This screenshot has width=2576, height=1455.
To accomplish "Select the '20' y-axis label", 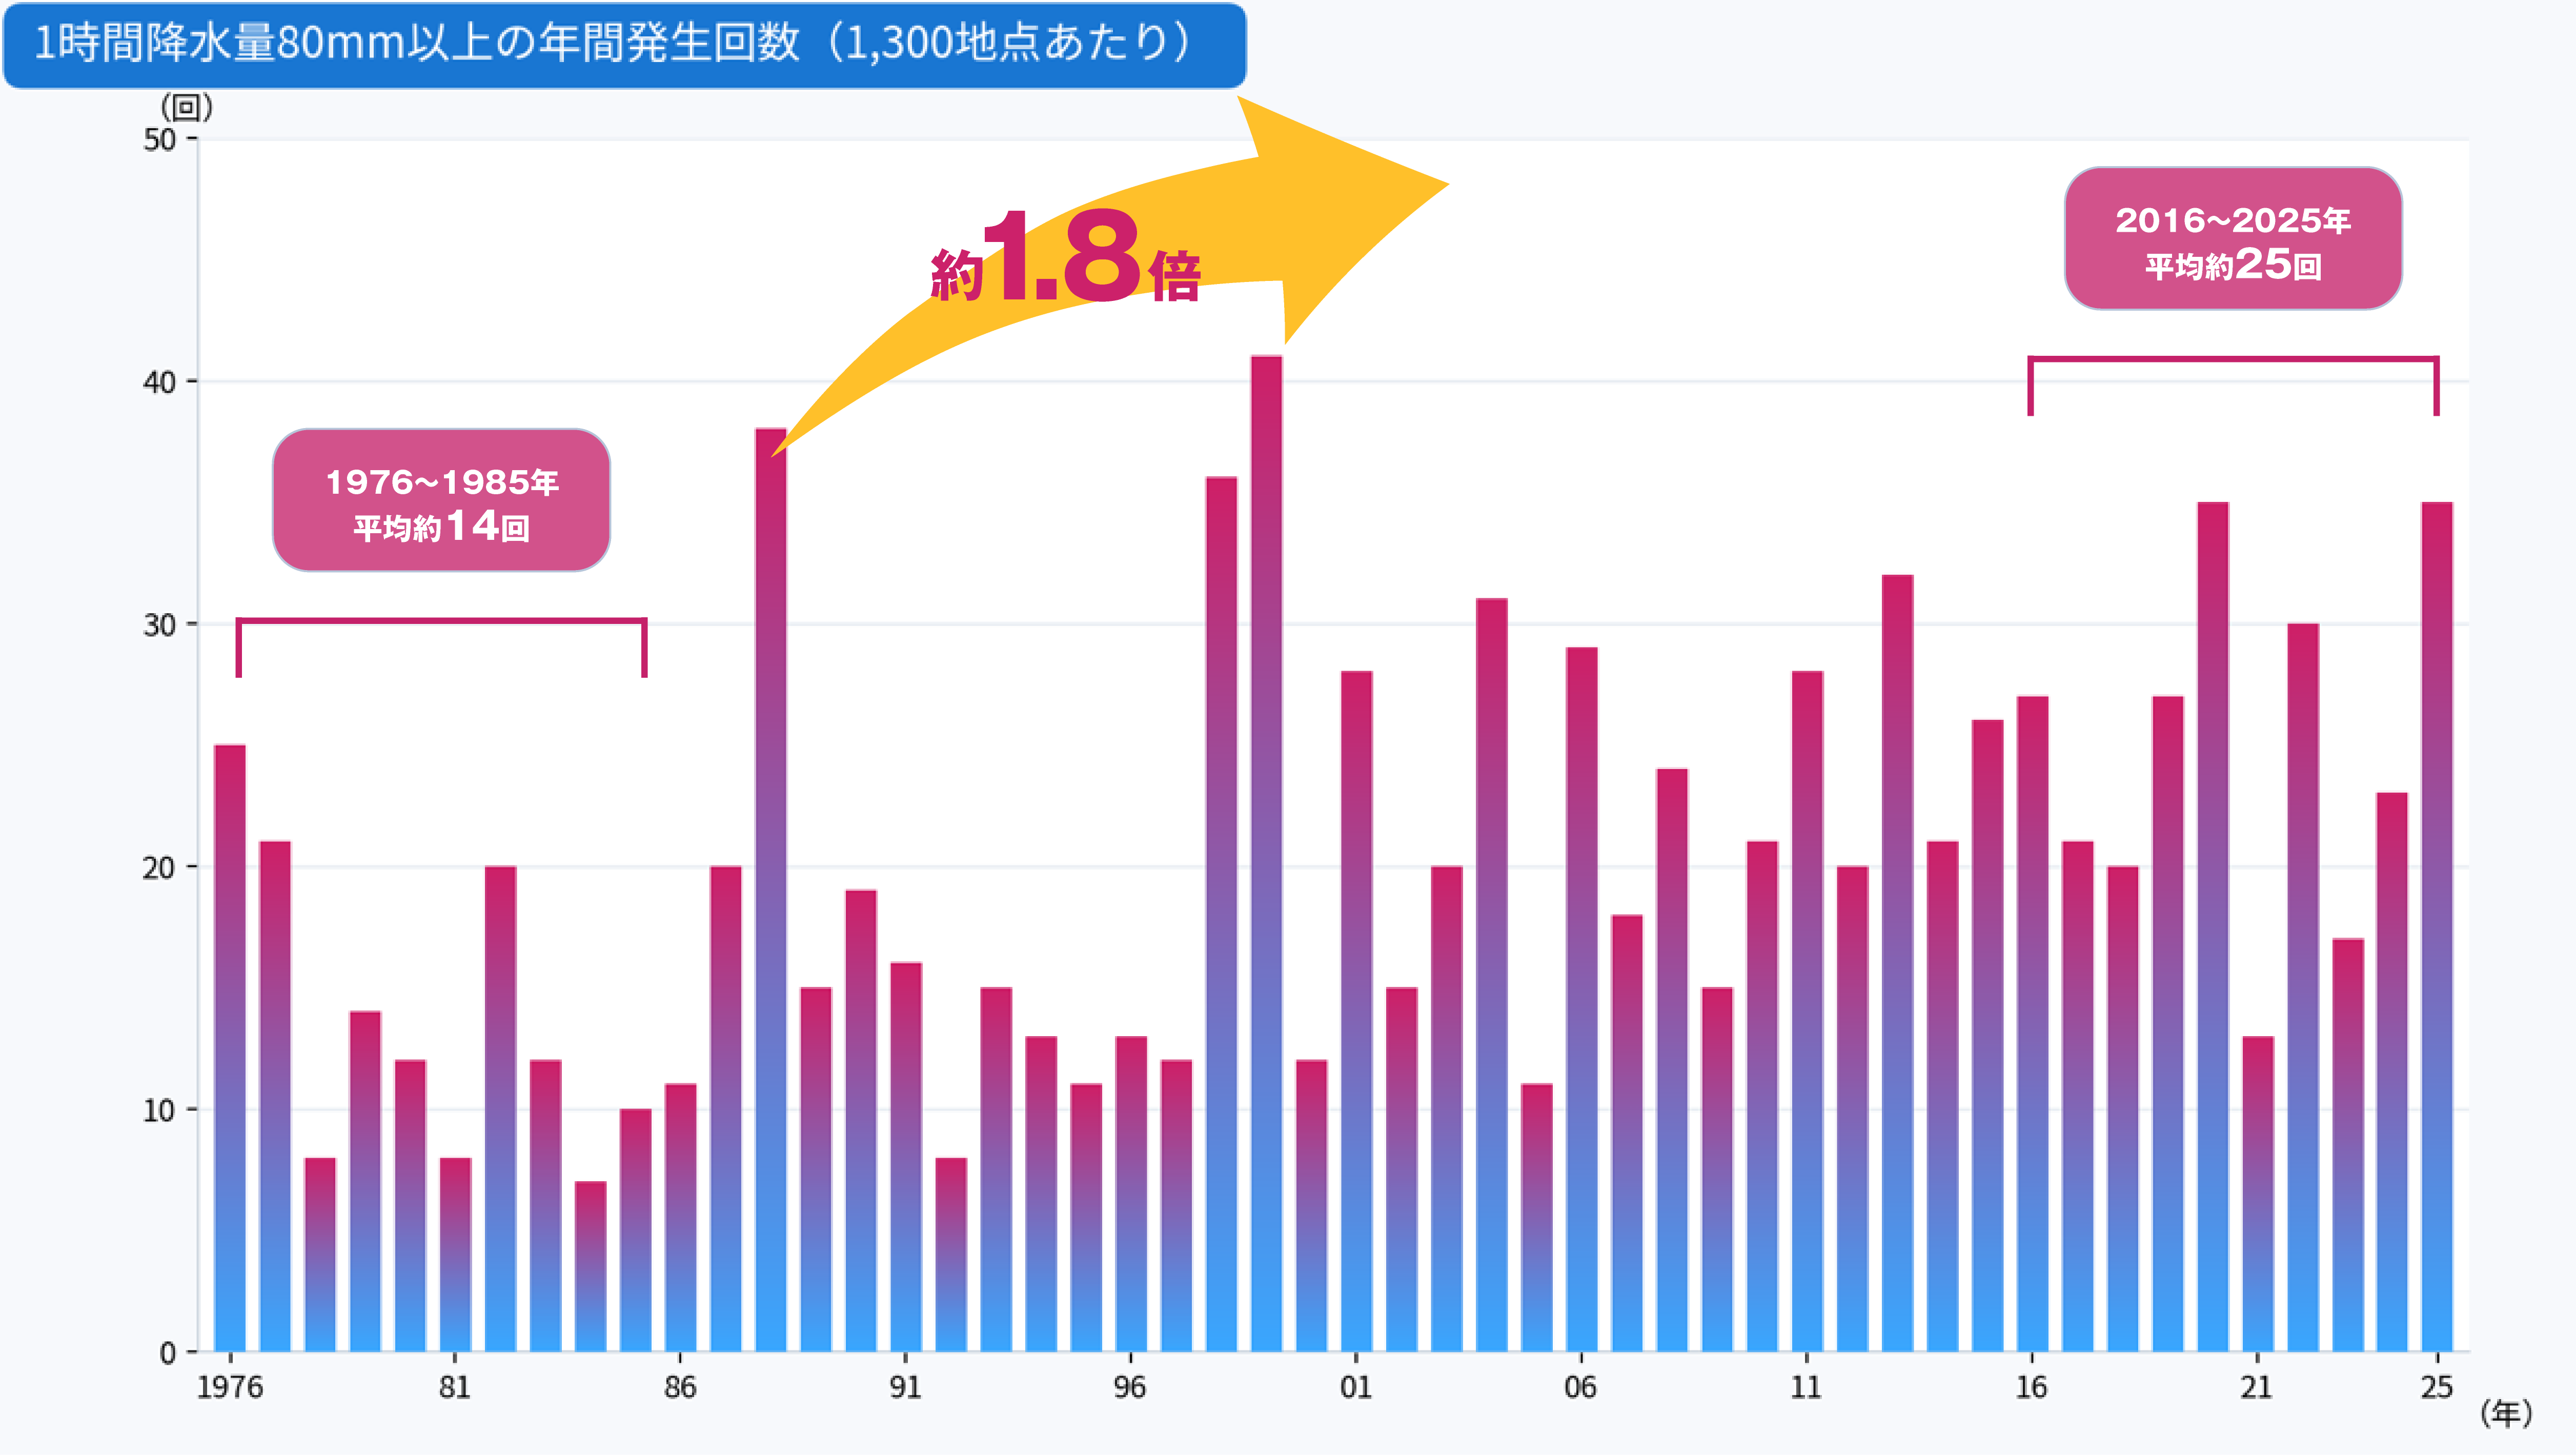I will [x=160, y=867].
